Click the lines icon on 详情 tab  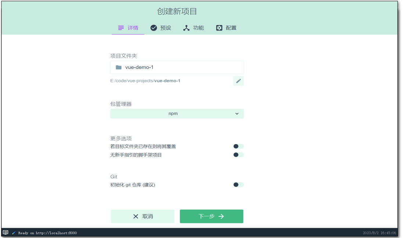click(121, 28)
